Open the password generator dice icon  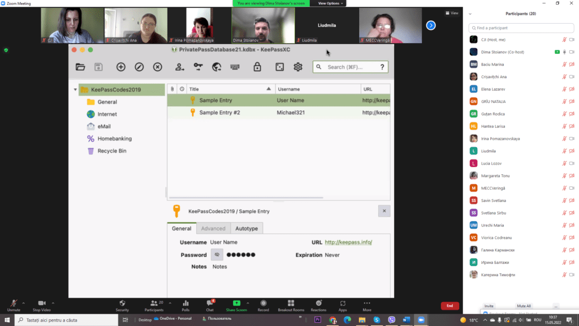(279, 67)
